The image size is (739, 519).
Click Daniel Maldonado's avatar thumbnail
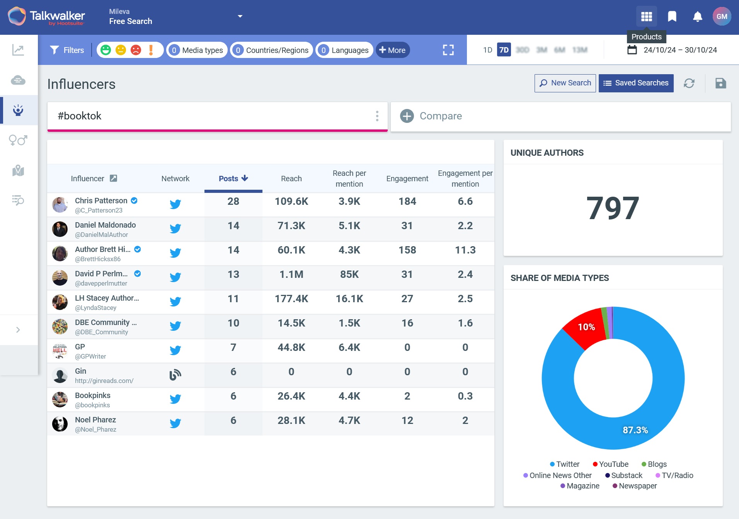pos(60,229)
